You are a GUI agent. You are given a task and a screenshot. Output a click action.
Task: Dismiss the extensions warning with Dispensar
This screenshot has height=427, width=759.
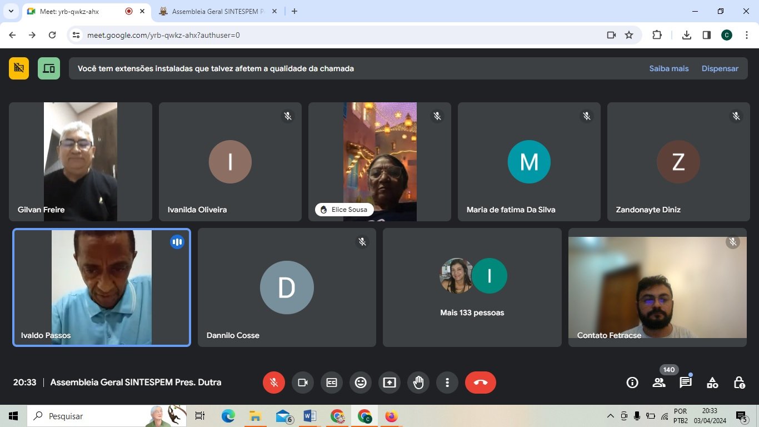point(720,68)
